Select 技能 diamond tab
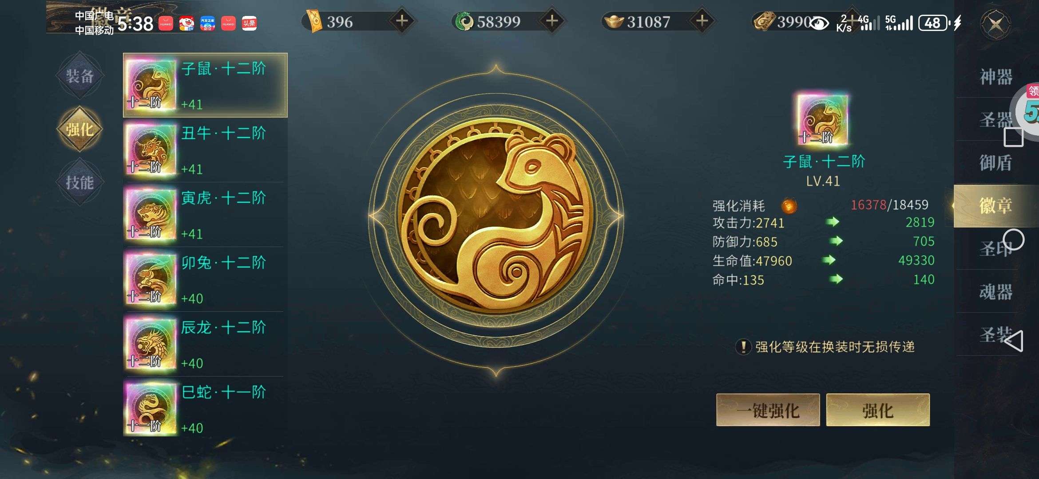Screen dimensions: 1039x479 (x=80, y=182)
